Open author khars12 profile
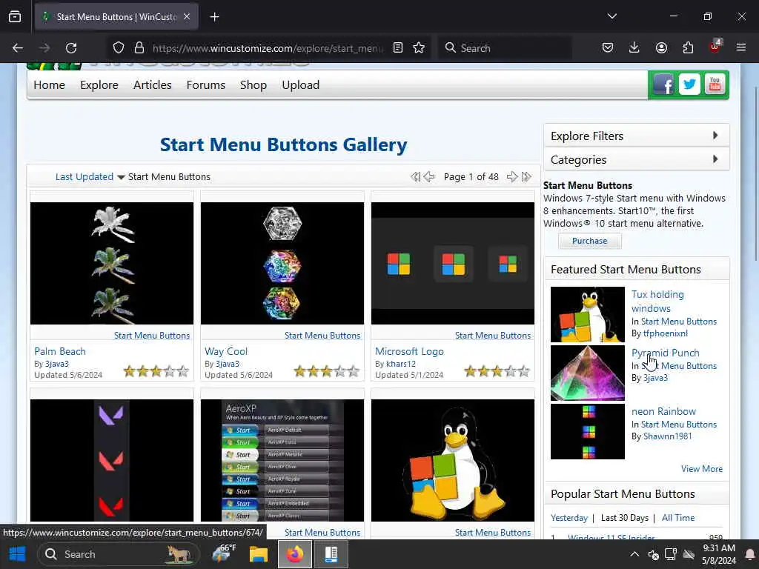 click(x=401, y=364)
